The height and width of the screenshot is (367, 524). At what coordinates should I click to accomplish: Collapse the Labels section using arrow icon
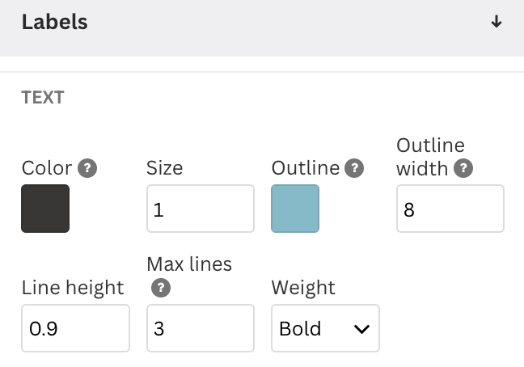pos(497,22)
